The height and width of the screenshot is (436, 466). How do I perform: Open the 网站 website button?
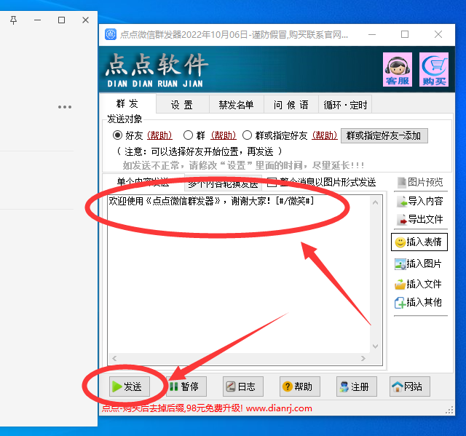tap(410, 387)
